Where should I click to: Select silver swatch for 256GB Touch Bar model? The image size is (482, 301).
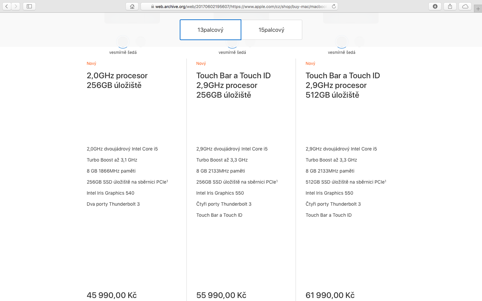click(250, 42)
